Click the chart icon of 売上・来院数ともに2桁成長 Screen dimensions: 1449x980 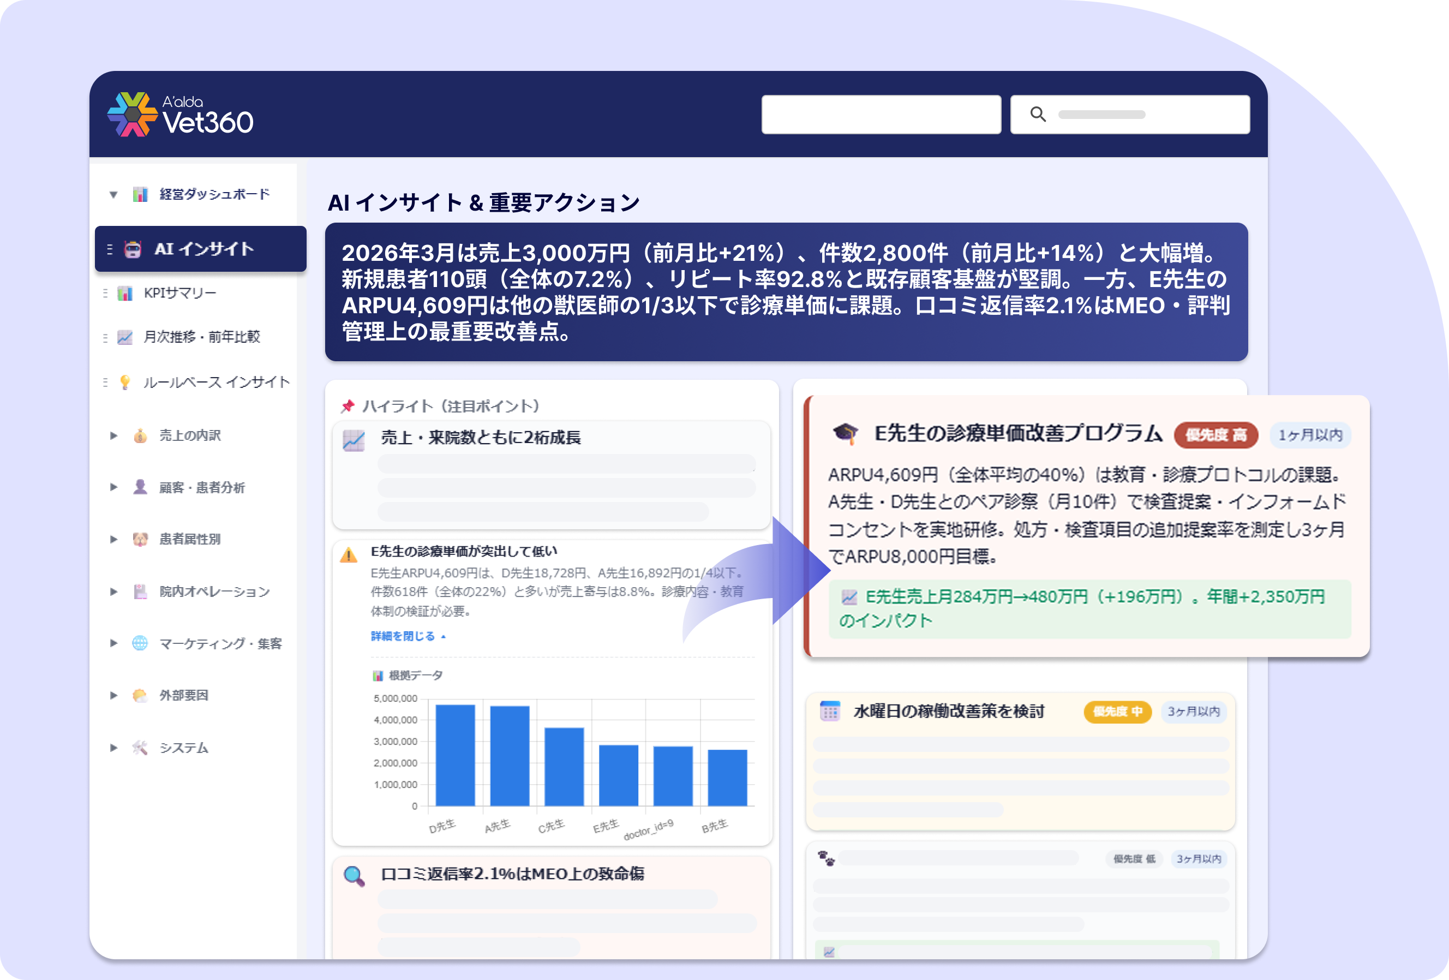(x=354, y=441)
